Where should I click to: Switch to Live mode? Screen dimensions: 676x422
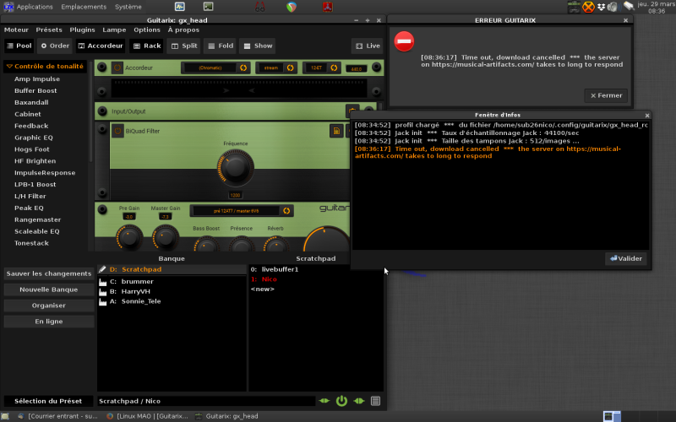(368, 46)
